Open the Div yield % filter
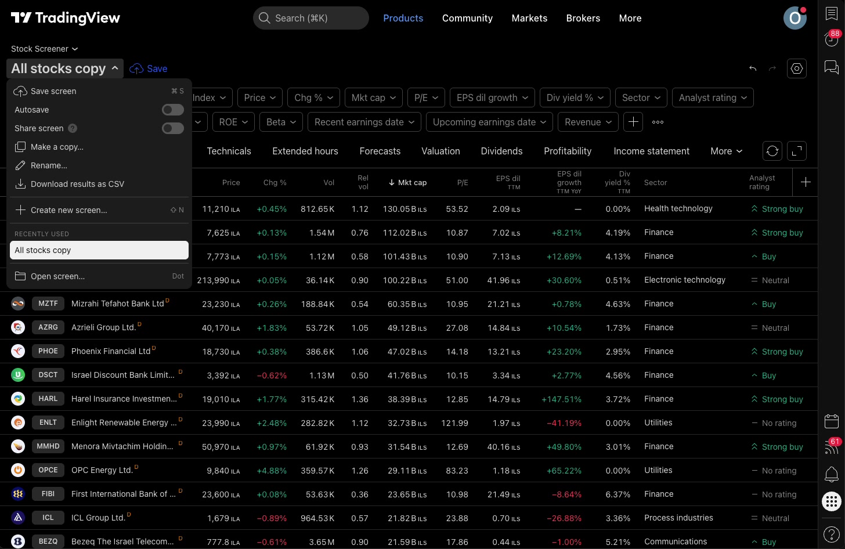 tap(575, 97)
